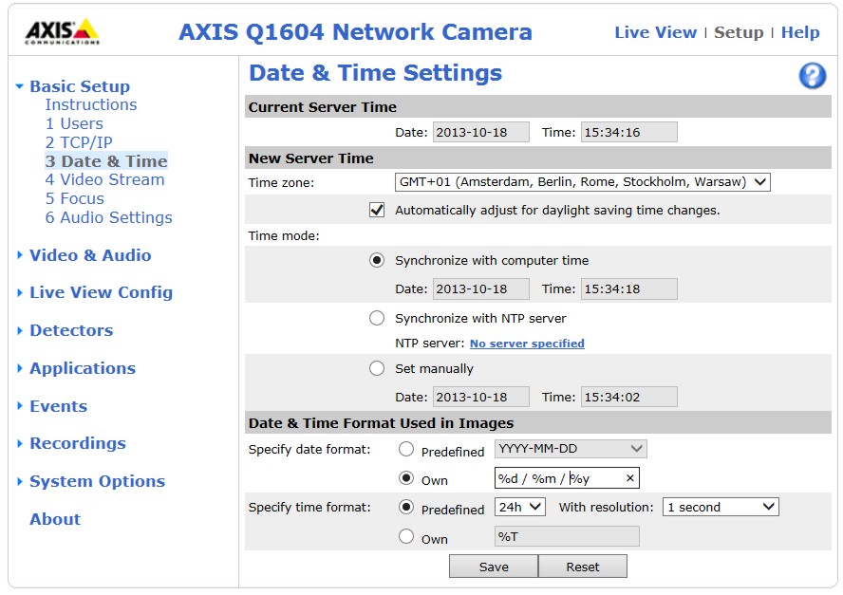Viewport: 843px width, 595px height.
Task: Click computer time Date field 2013-10-18
Action: tap(480, 289)
